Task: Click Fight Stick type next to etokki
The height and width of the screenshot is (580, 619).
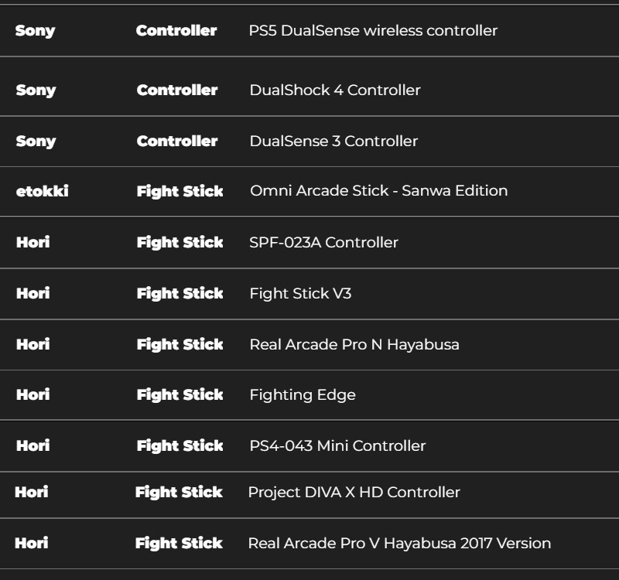Action: [x=180, y=190]
